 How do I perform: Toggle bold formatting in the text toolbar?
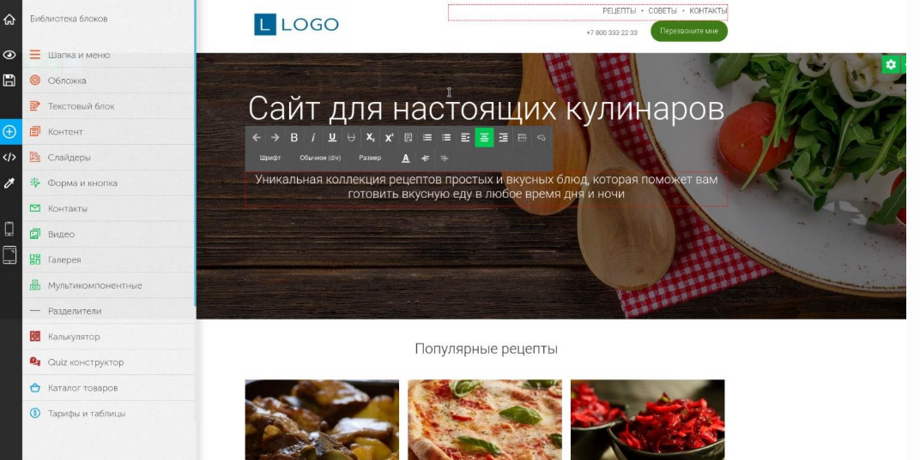click(x=294, y=138)
